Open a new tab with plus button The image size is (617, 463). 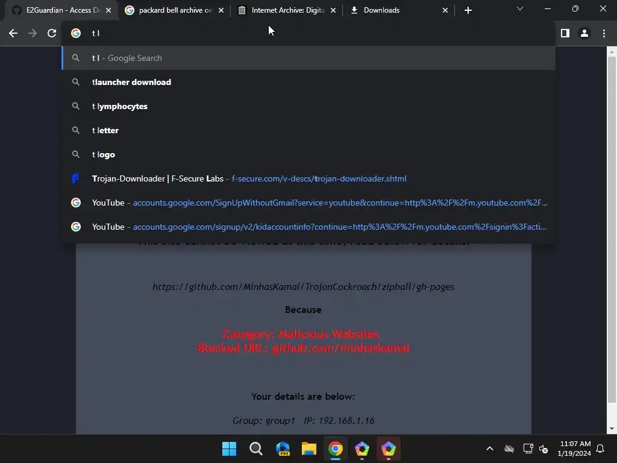click(468, 11)
